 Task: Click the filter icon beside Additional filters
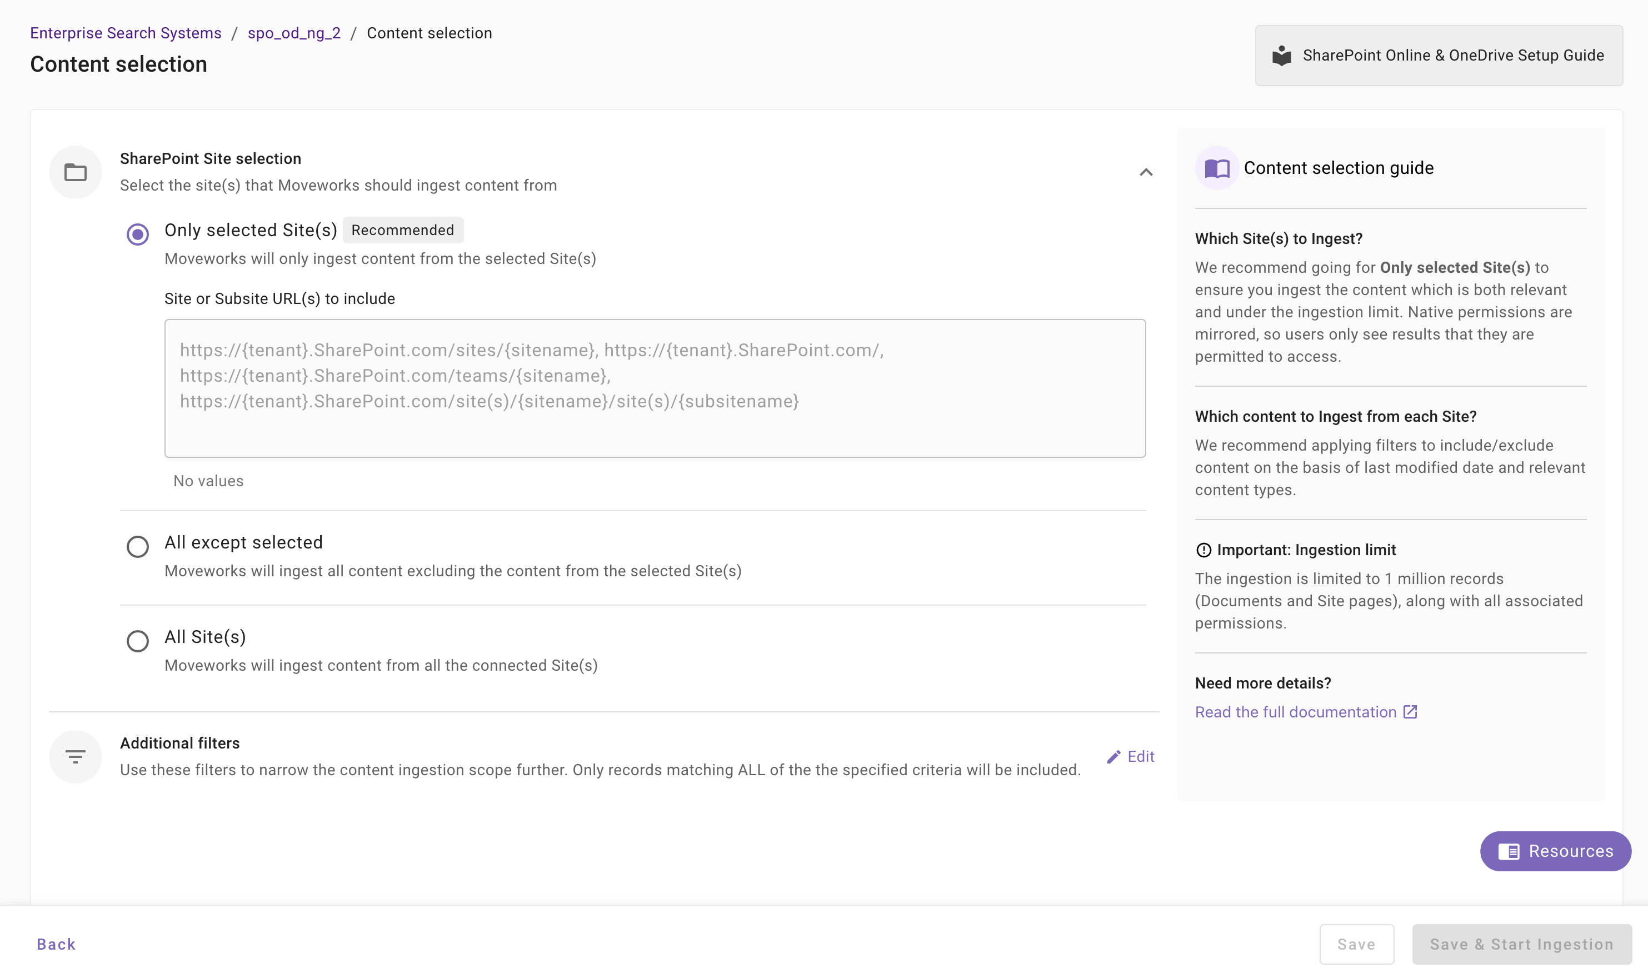coord(75,757)
